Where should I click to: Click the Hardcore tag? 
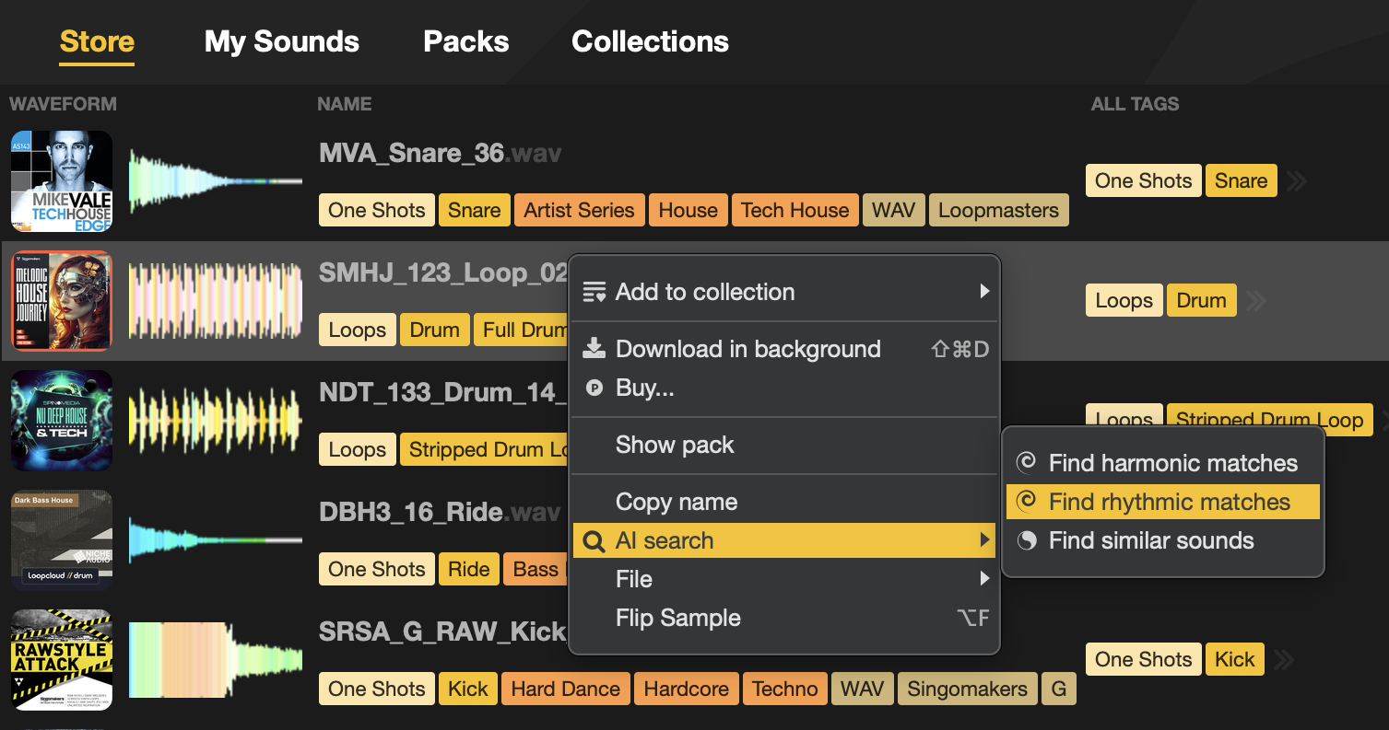coord(686,689)
